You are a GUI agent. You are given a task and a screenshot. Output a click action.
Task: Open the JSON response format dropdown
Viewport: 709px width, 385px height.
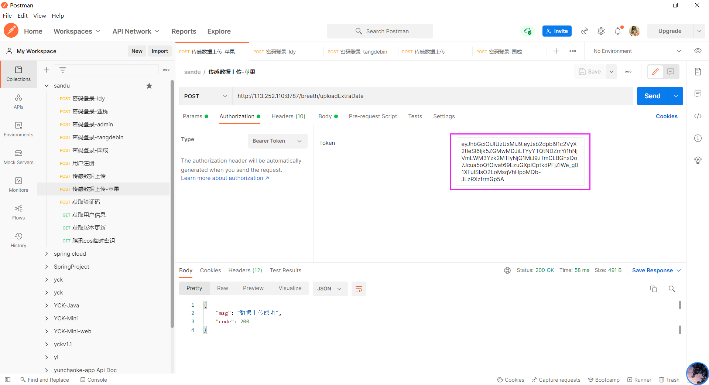[x=330, y=289]
